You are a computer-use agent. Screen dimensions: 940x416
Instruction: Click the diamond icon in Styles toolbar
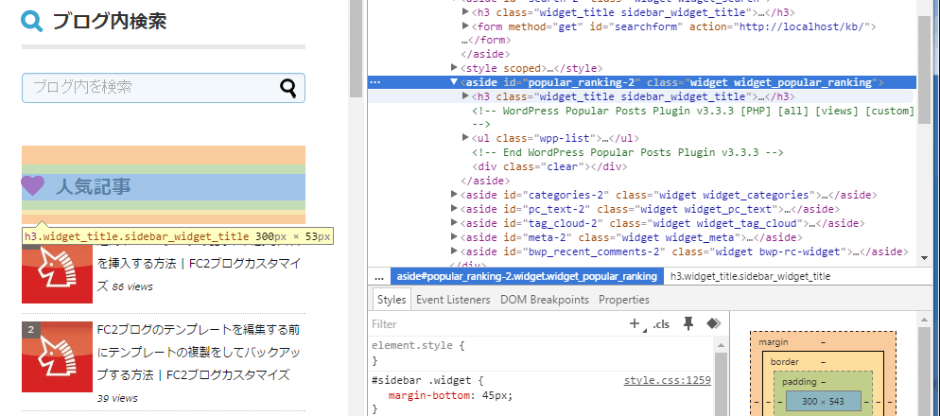click(x=713, y=323)
